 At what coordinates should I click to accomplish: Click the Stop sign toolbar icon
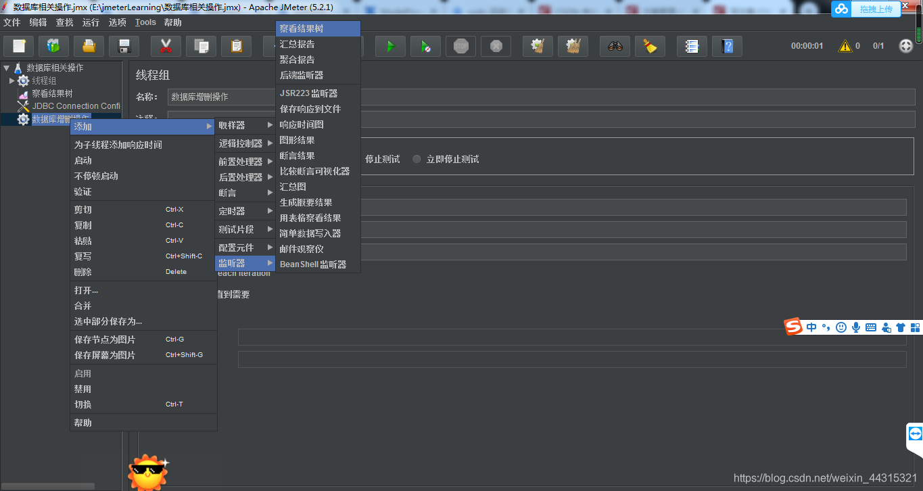pyautogui.click(x=460, y=46)
